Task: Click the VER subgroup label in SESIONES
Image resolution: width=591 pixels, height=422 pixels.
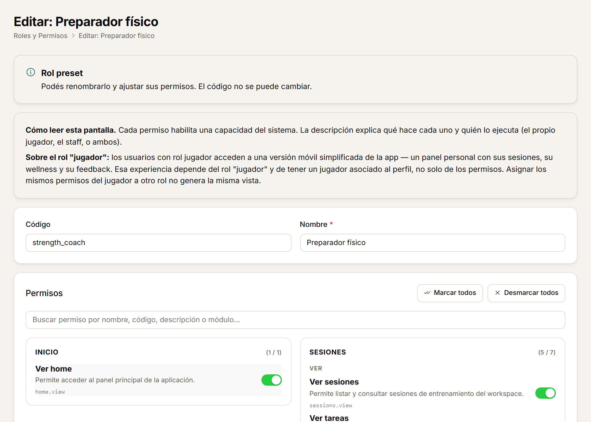Action: tap(316, 368)
